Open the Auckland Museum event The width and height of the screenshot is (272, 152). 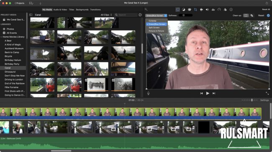[x=14, y=48]
